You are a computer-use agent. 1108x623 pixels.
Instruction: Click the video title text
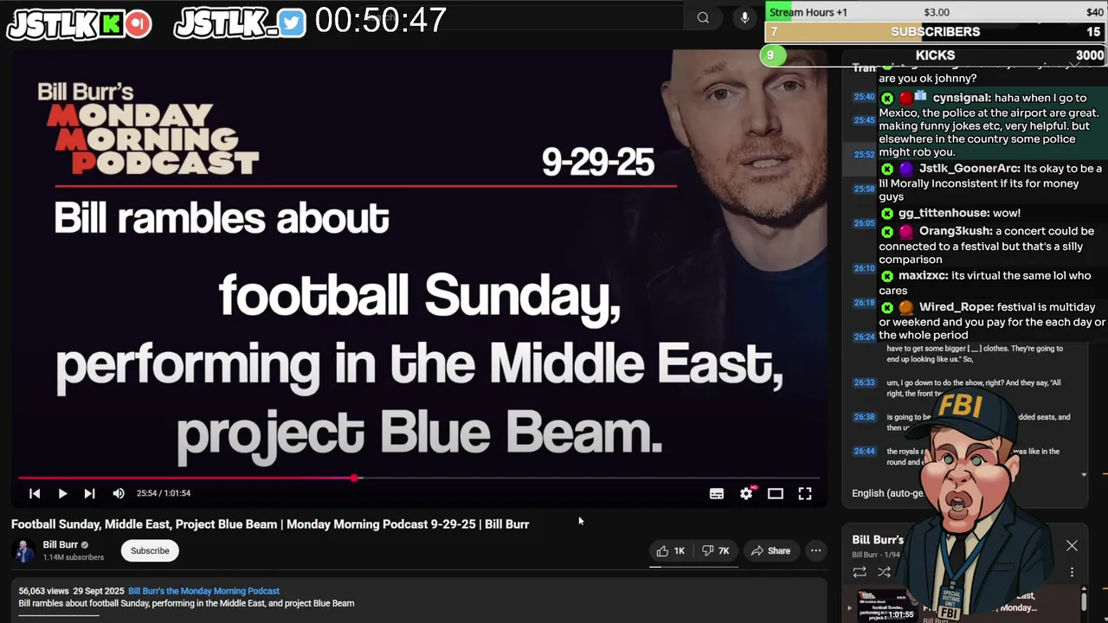tap(270, 524)
